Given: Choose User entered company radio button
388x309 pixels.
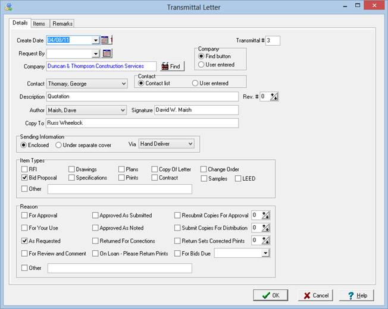Looking at the screenshot, I should (201, 65).
